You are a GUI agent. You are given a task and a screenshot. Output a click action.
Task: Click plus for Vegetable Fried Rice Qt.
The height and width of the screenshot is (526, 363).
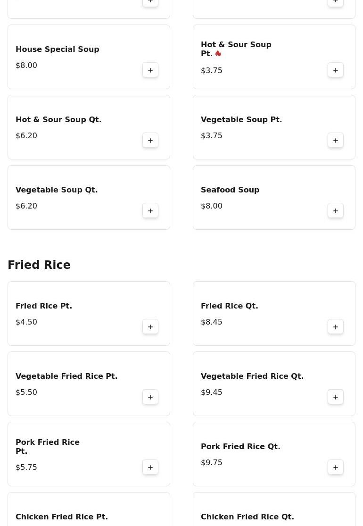coord(336,397)
